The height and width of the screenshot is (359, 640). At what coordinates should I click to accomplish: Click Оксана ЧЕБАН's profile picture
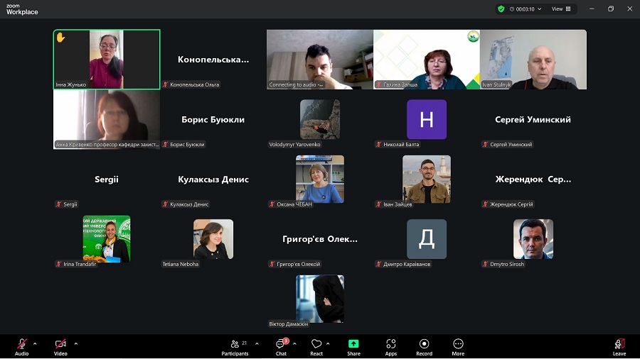pyautogui.click(x=320, y=179)
